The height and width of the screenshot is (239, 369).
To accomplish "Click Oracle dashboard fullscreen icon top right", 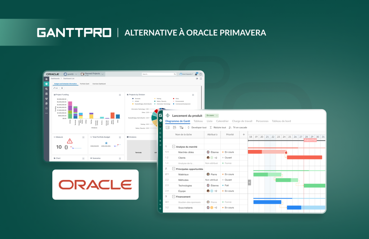I will [201, 79].
